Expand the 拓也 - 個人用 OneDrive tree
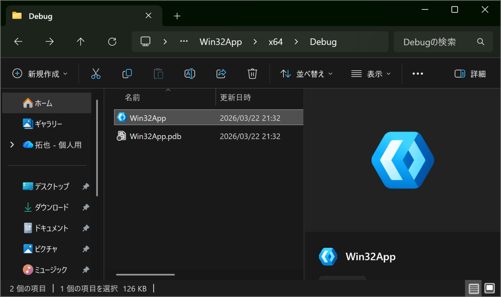Screen dimensions: 501x297 [12, 145]
